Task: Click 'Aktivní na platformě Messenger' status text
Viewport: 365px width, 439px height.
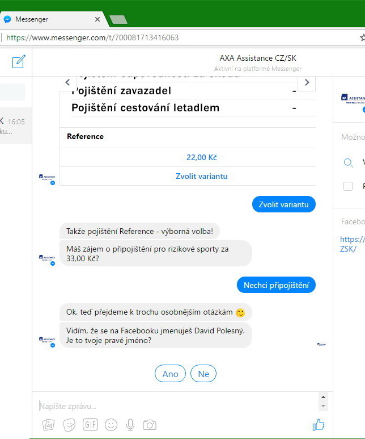Action: point(258,69)
